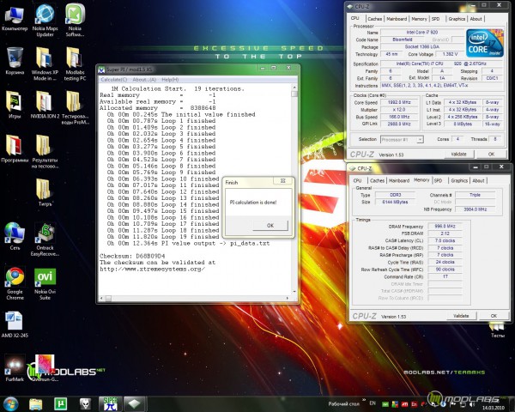The image size is (515, 412).
Task: Open the Help menu in Super PI
Action: [x=170, y=80]
